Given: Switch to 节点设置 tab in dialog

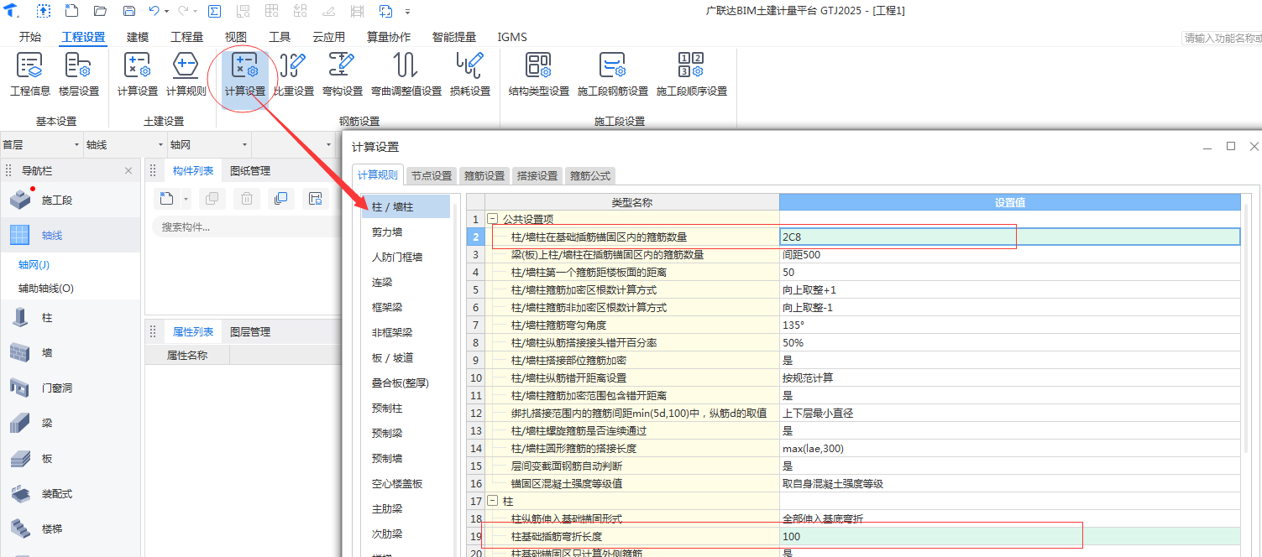Looking at the screenshot, I should coord(432,176).
